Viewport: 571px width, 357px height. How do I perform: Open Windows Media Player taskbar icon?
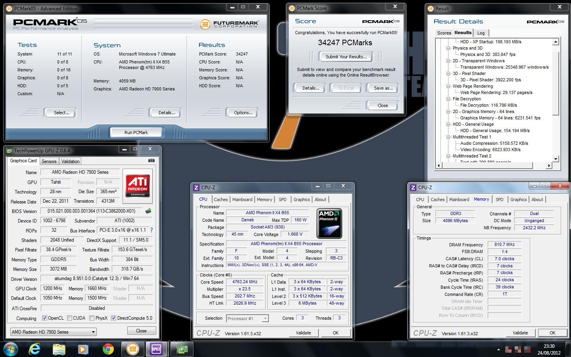pyautogui.click(x=83, y=349)
